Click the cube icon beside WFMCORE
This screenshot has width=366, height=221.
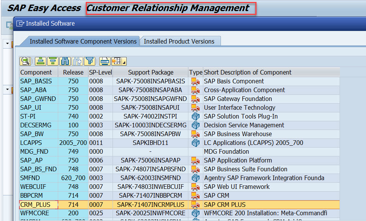[x=195, y=213]
